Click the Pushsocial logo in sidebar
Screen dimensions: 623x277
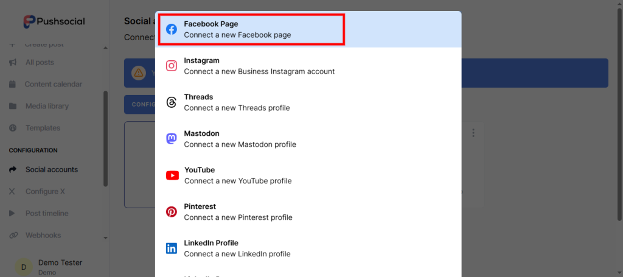(x=54, y=21)
